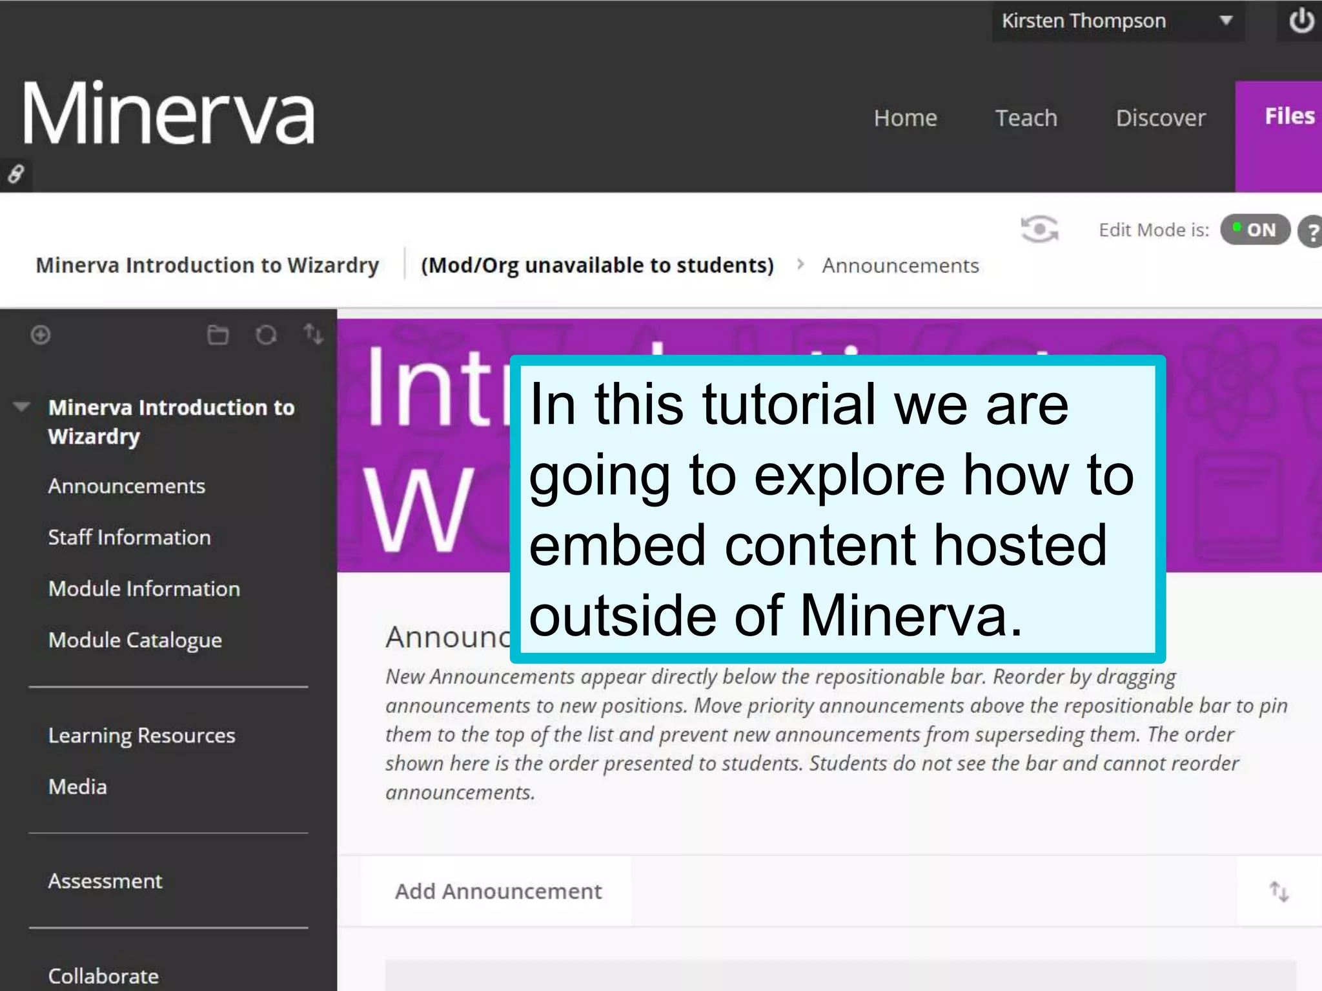1322x991 pixels.
Task: Click Minerva Introduction to Wizardry breadcrumb
Action: (x=207, y=265)
